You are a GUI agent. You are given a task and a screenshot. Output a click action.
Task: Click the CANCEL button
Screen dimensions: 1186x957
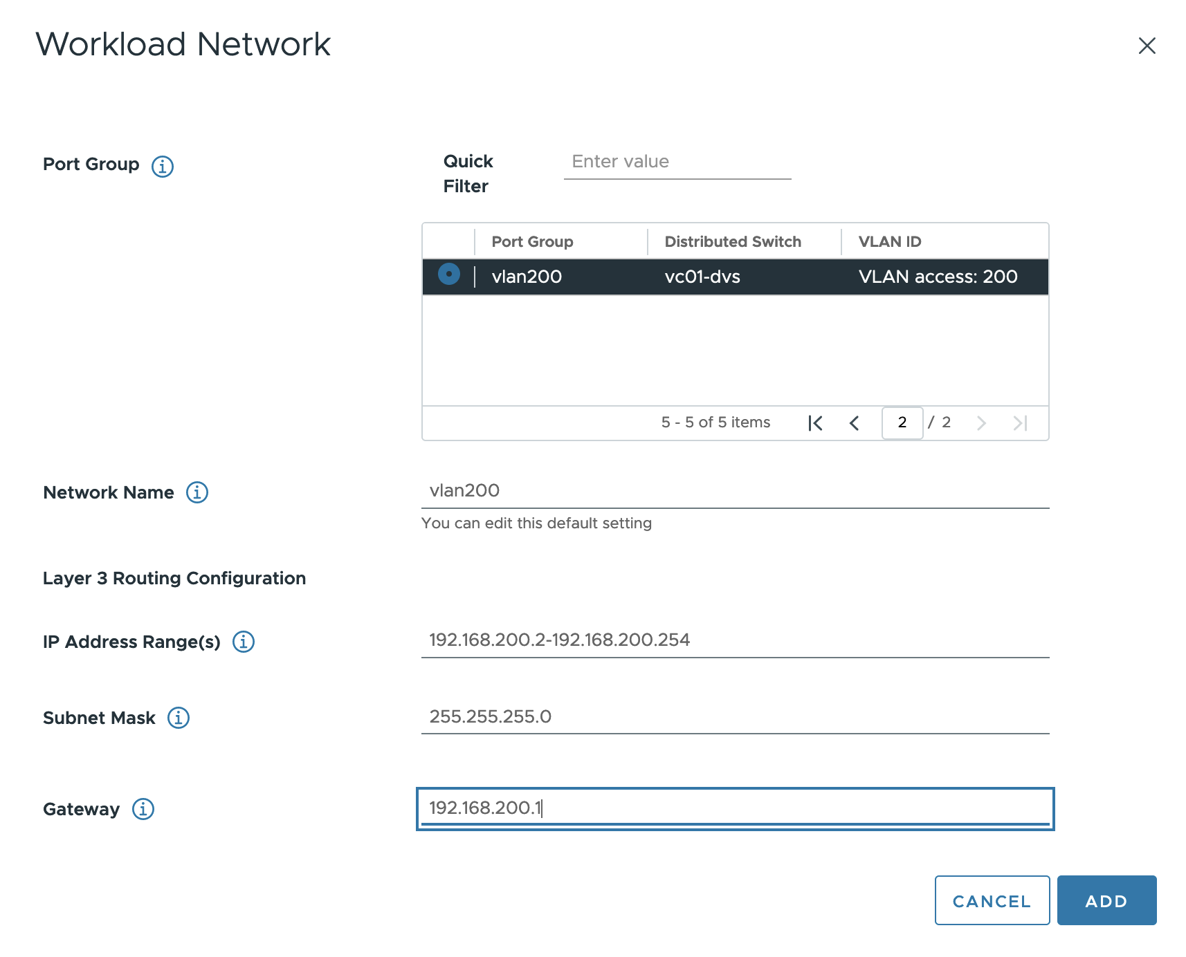click(x=992, y=900)
